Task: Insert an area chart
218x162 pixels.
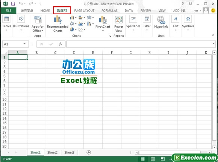Action: [x=81, y=24]
